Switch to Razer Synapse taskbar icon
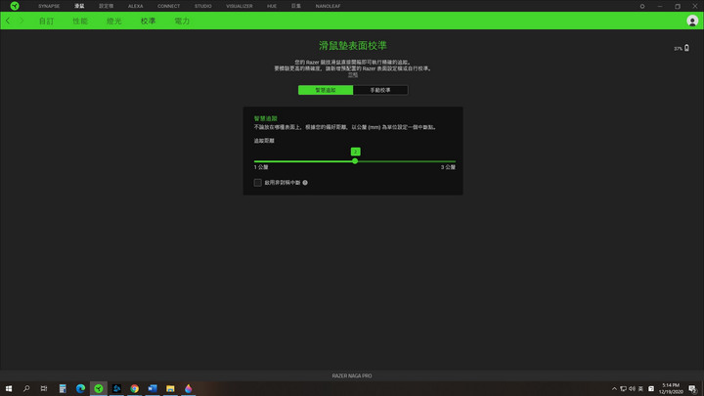704x396 pixels. 99,388
